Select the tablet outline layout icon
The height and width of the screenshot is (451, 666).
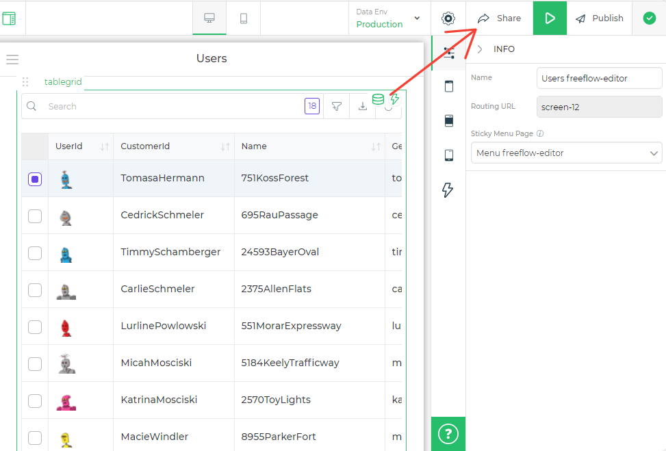click(449, 86)
